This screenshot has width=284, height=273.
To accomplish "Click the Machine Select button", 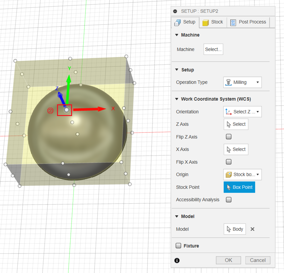I will tap(213, 49).
